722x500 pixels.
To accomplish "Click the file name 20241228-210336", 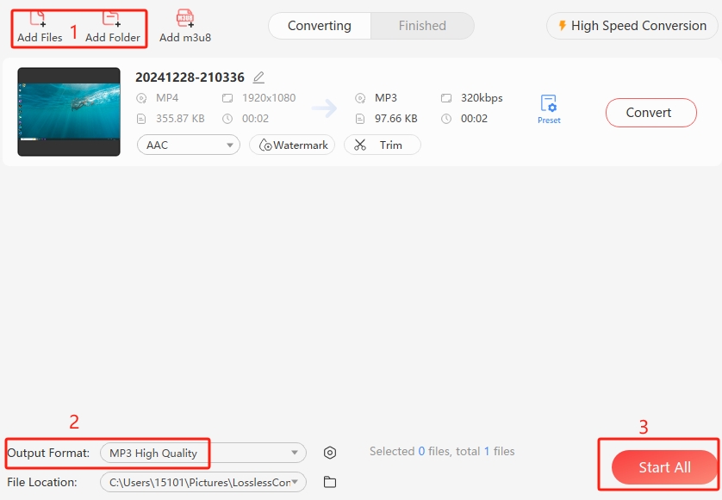I will pyautogui.click(x=190, y=77).
